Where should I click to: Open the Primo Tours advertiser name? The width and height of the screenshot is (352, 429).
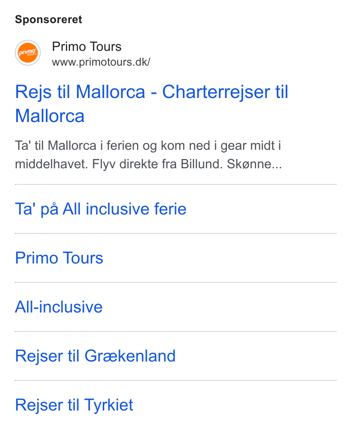pos(87,47)
